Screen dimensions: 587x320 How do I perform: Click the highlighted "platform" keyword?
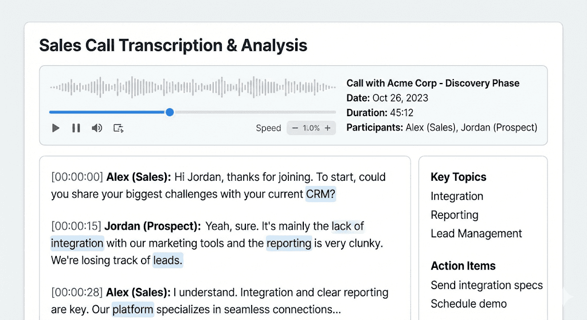(133, 310)
